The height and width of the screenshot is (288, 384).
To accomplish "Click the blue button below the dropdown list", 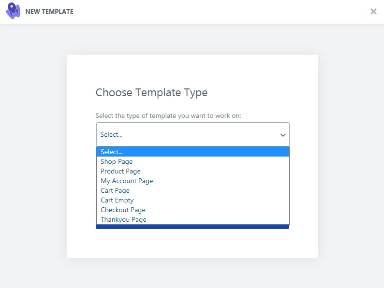I will coord(192,227).
